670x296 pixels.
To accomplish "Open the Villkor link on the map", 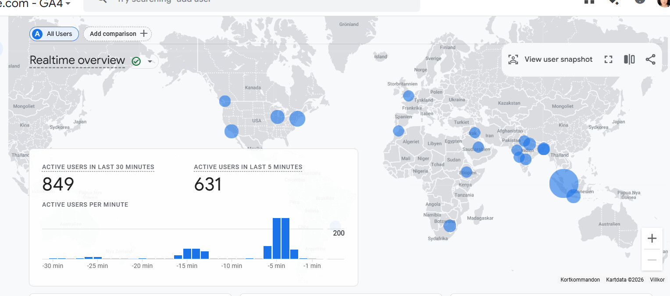I will [657, 279].
